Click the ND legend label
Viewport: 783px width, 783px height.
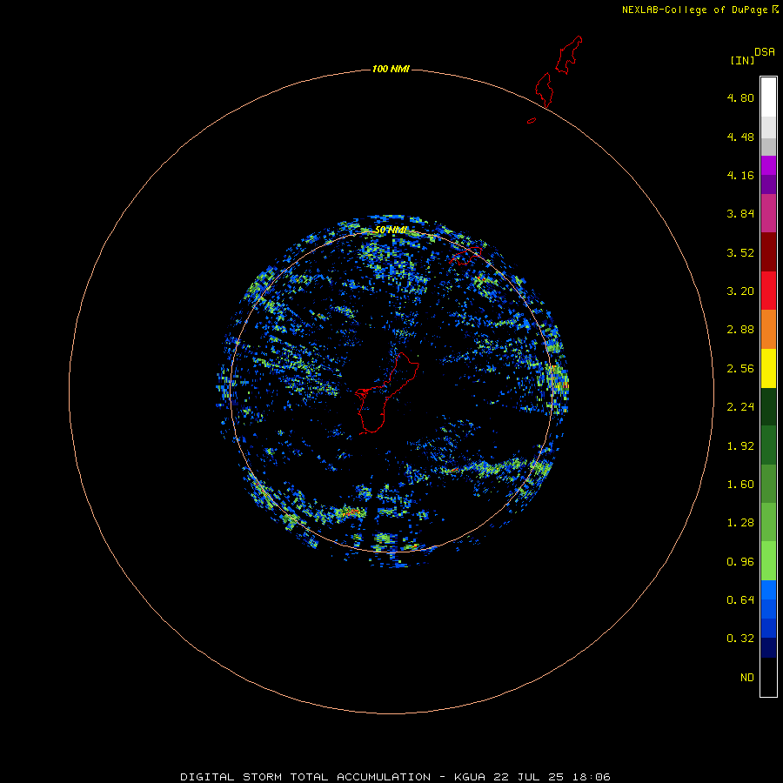[x=747, y=678]
